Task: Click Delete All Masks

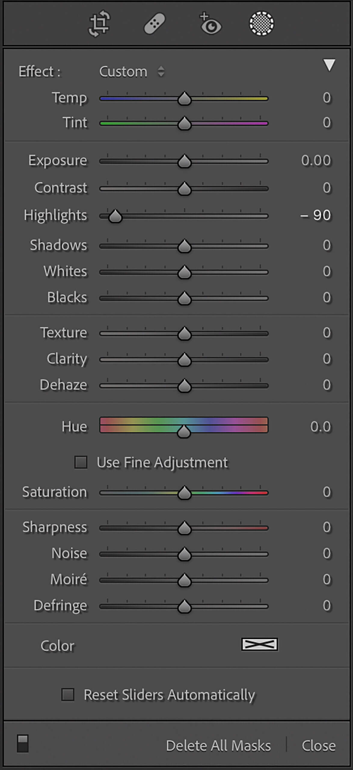Action: [x=218, y=746]
